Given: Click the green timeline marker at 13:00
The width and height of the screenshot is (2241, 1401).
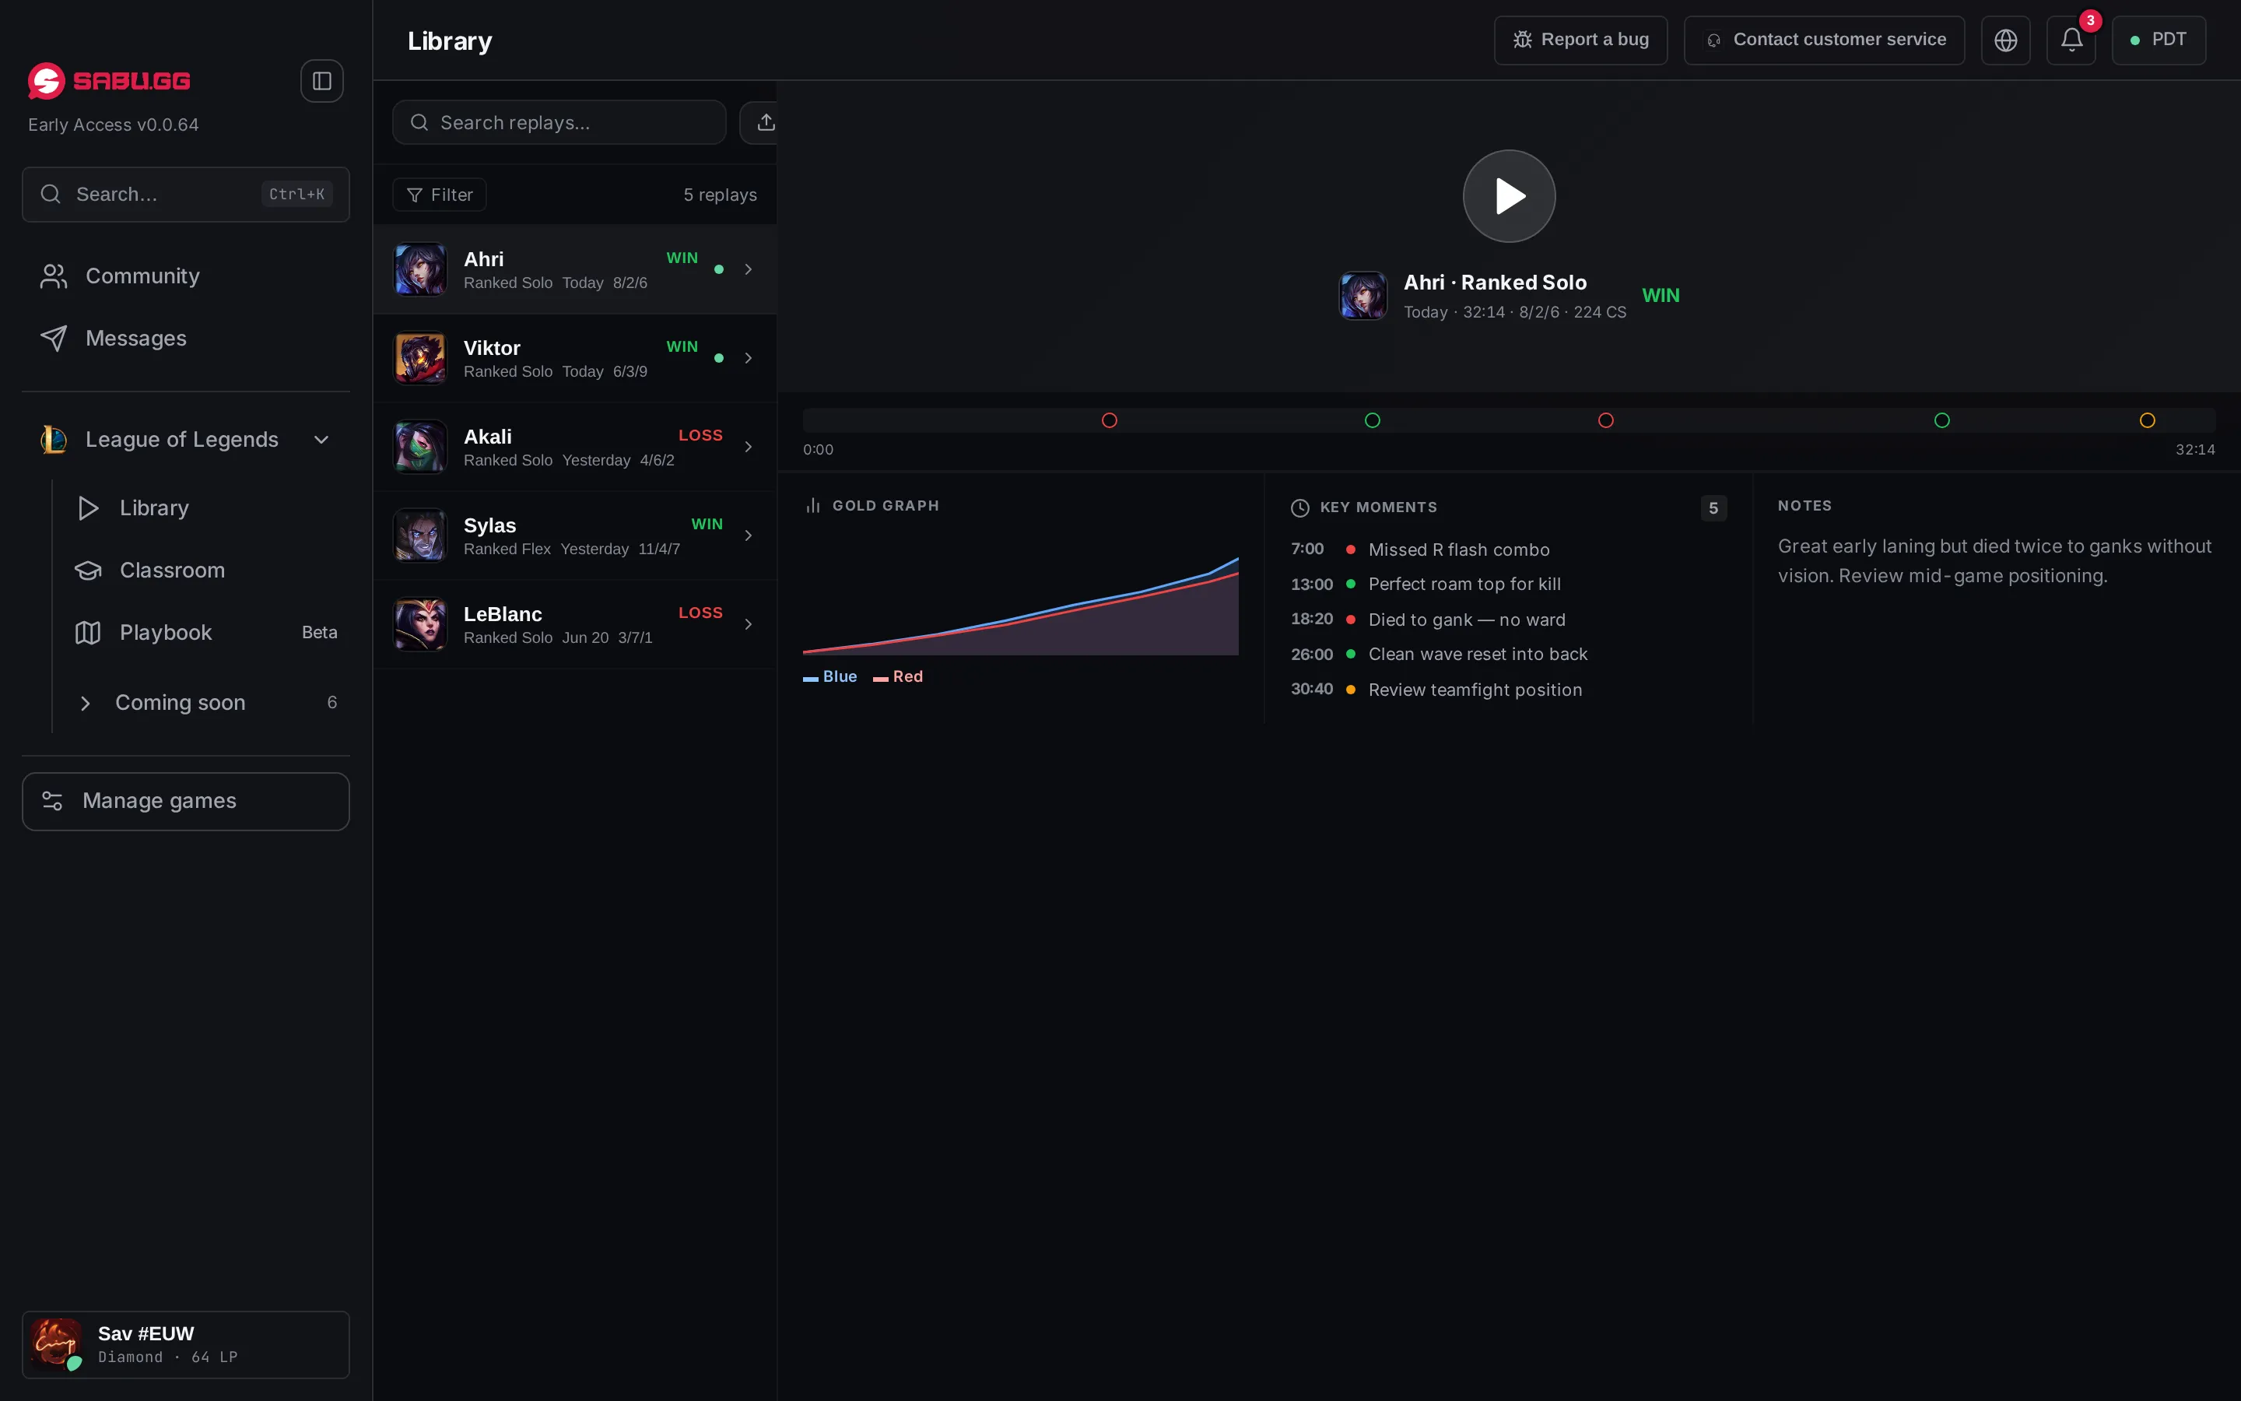Looking at the screenshot, I should tap(1372, 420).
